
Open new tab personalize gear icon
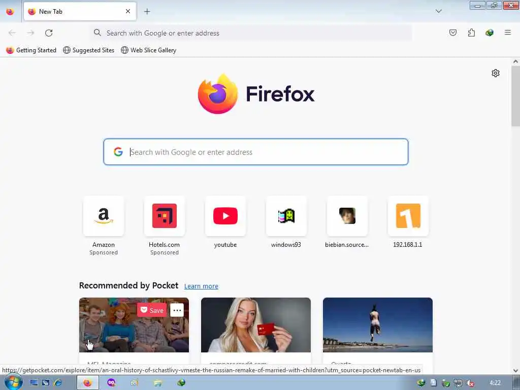[496, 73]
